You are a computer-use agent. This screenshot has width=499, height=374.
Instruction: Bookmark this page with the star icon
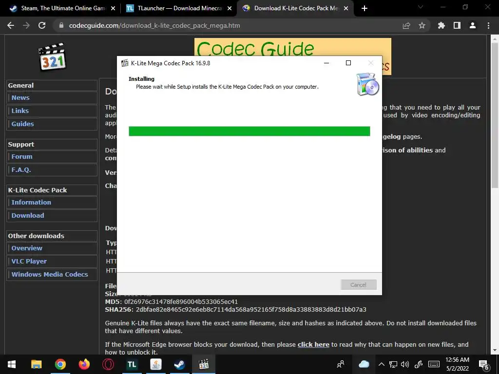pyautogui.click(x=422, y=25)
